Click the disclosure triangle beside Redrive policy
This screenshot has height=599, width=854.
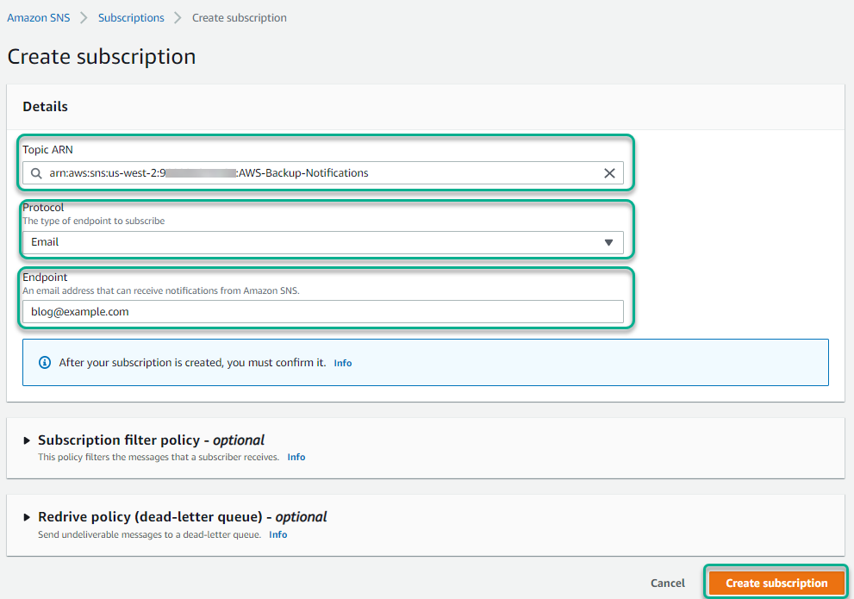point(27,516)
